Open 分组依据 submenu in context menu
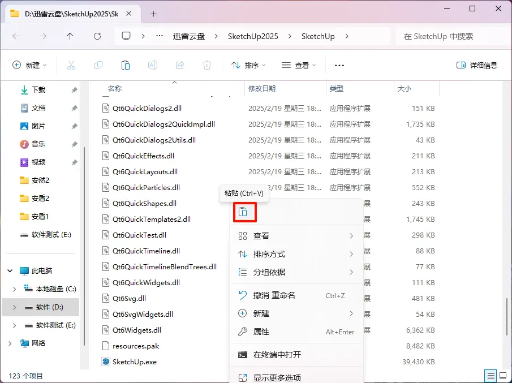The height and width of the screenshot is (383, 512). click(x=296, y=272)
